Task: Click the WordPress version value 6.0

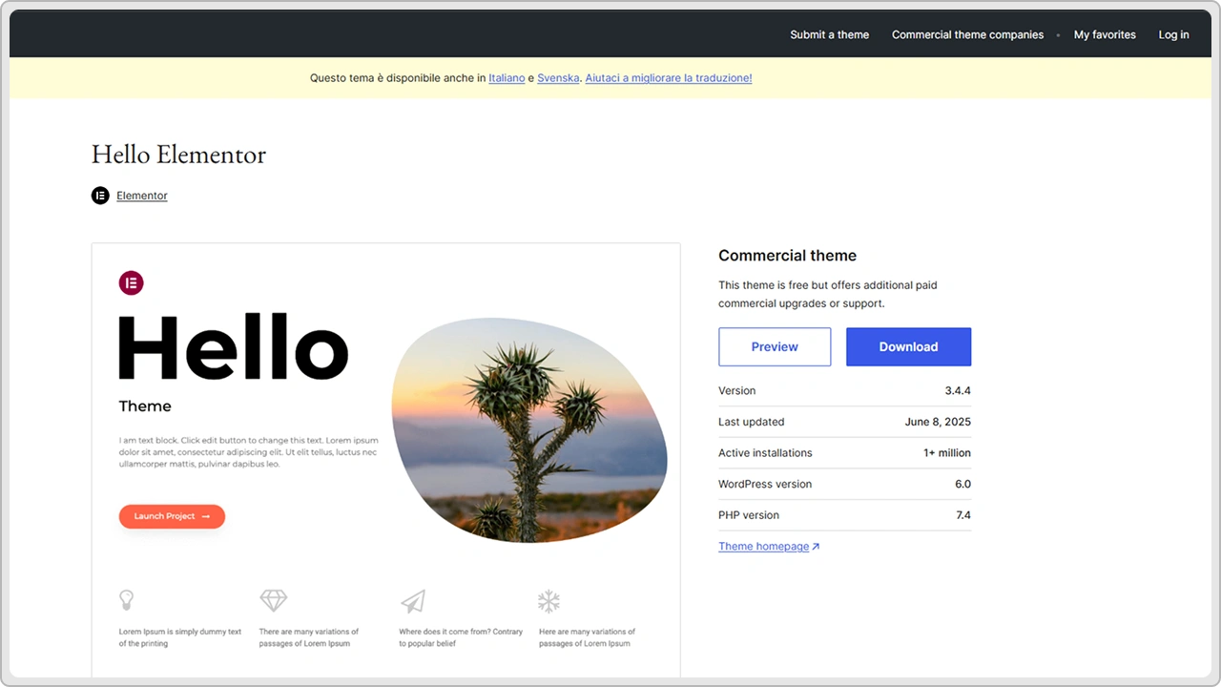Action: click(962, 484)
